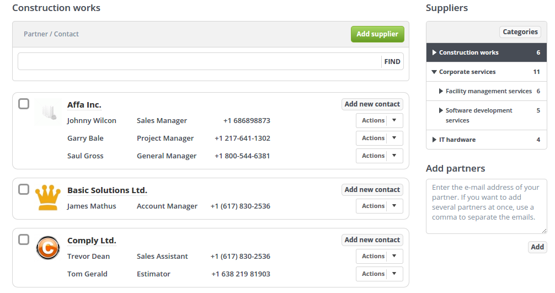The width and height of the screenshot is (555, 293).
Task: Open Actions dropdown for James Mathus
Action: coord(394,206)
